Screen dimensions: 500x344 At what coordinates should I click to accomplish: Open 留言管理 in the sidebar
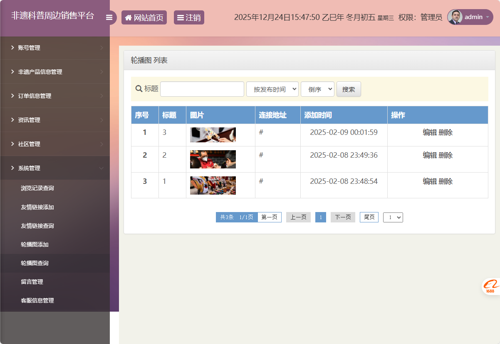tap(32, 282)
